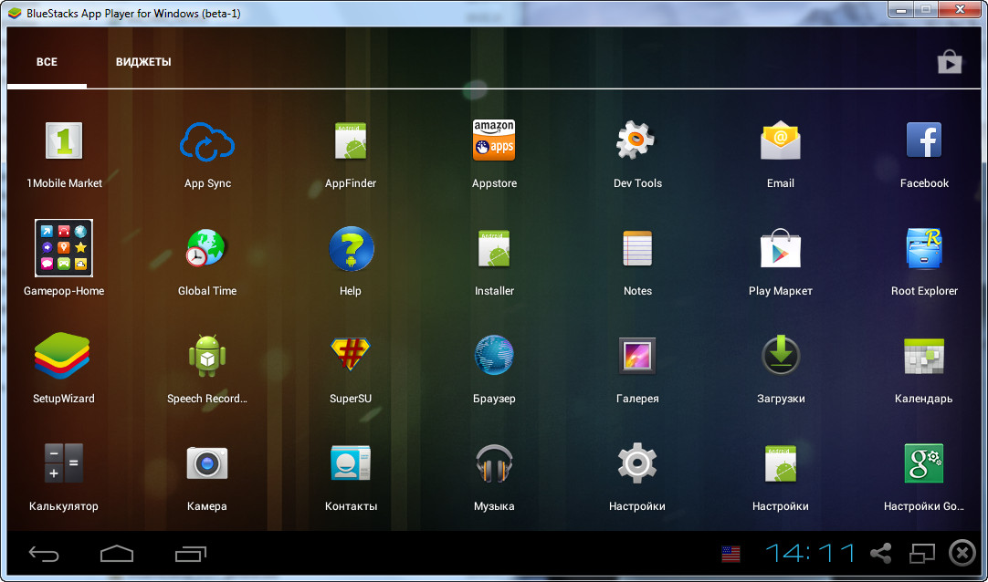Screen dimensions: 988x582
Task: Open the SuperSU app
Action: (350, 357)
